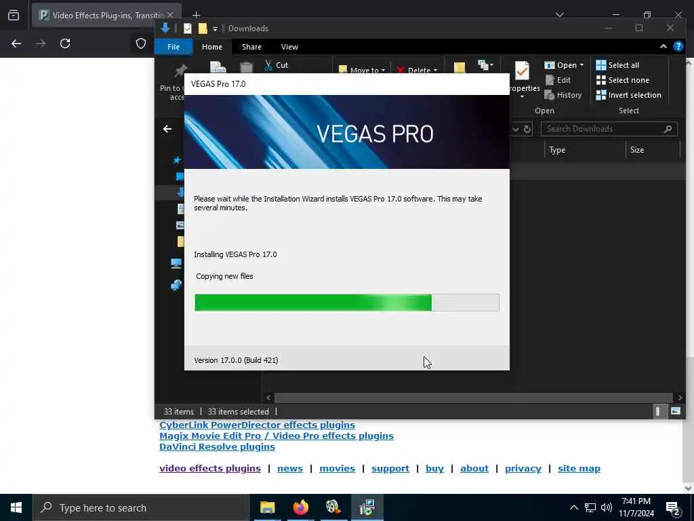Click the taskbar search box
Viewport: 694px width, 521px height.
point(140,507)
